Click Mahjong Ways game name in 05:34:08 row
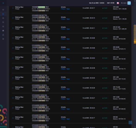The height and width of the screenshot is (128, 136). point(19,37)
